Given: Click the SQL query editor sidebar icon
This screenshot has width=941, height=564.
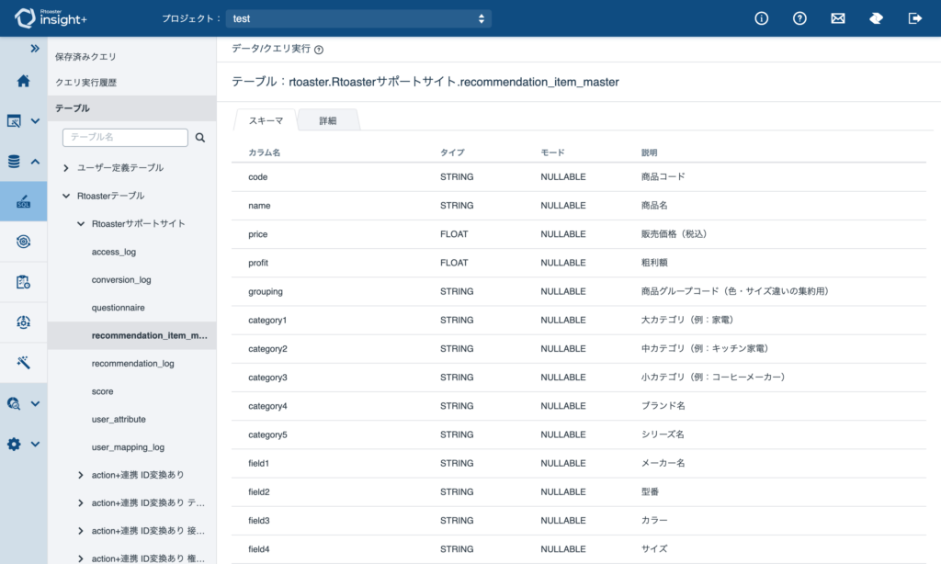Looking at the screenshot, I should click(23, 201).
